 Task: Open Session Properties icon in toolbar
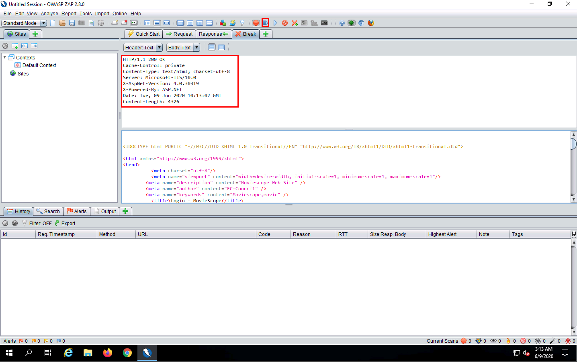[x=91, y=23]
